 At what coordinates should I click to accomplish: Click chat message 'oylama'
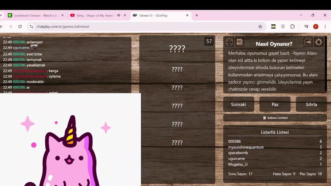click(55, 76)
